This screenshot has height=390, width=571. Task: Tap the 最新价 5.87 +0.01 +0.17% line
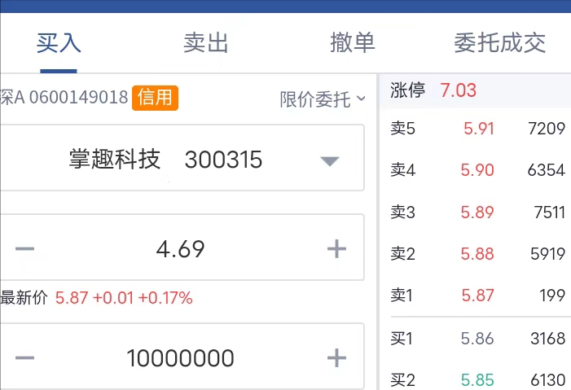click(96, 297)
